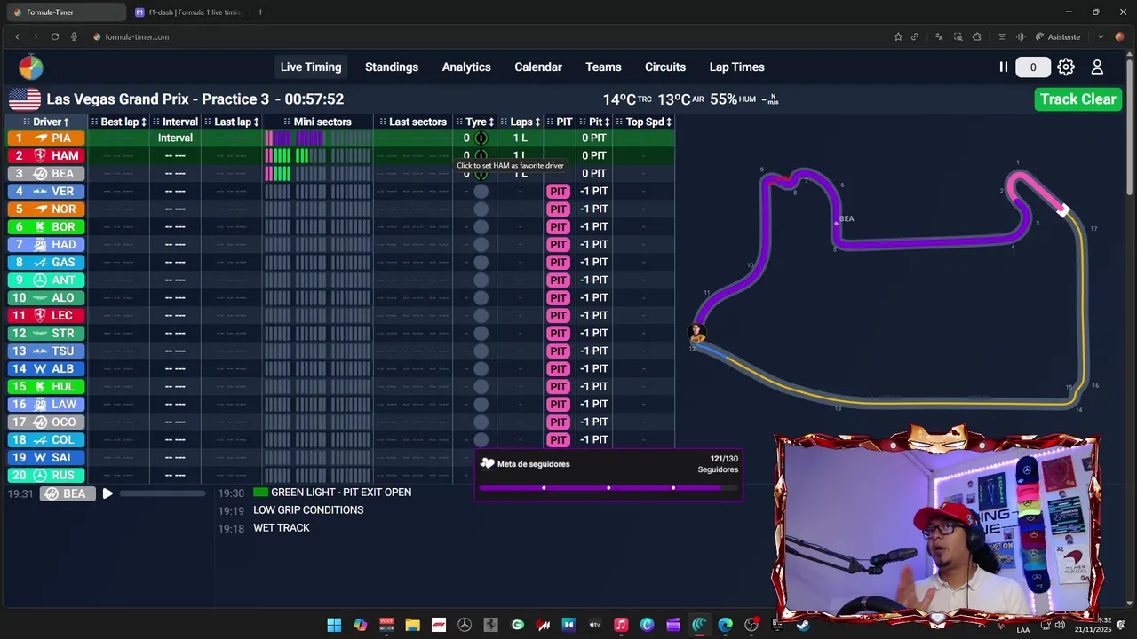Open the settings gear icon
This screenshot has width=1137, height=639.
(1066, 67)
